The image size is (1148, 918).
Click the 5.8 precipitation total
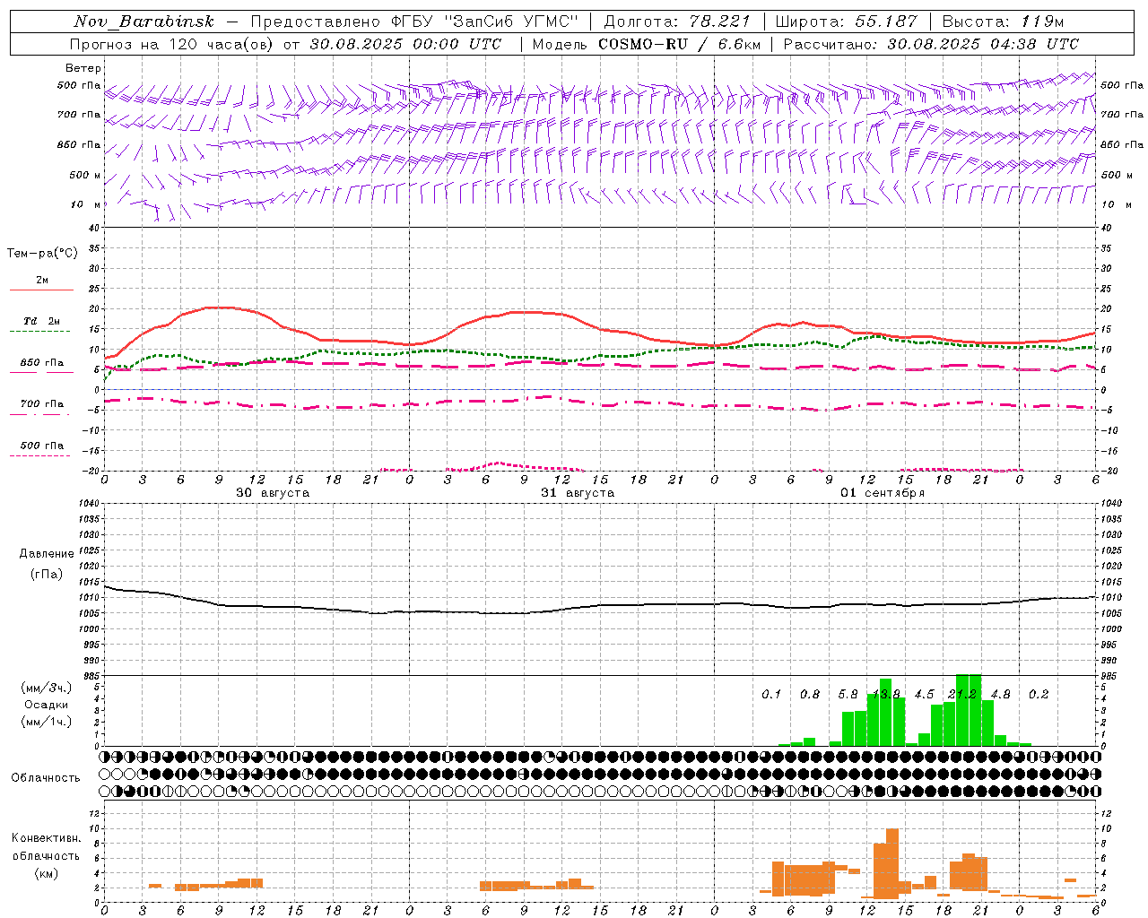pyautogui.click(x=848, y=695)
